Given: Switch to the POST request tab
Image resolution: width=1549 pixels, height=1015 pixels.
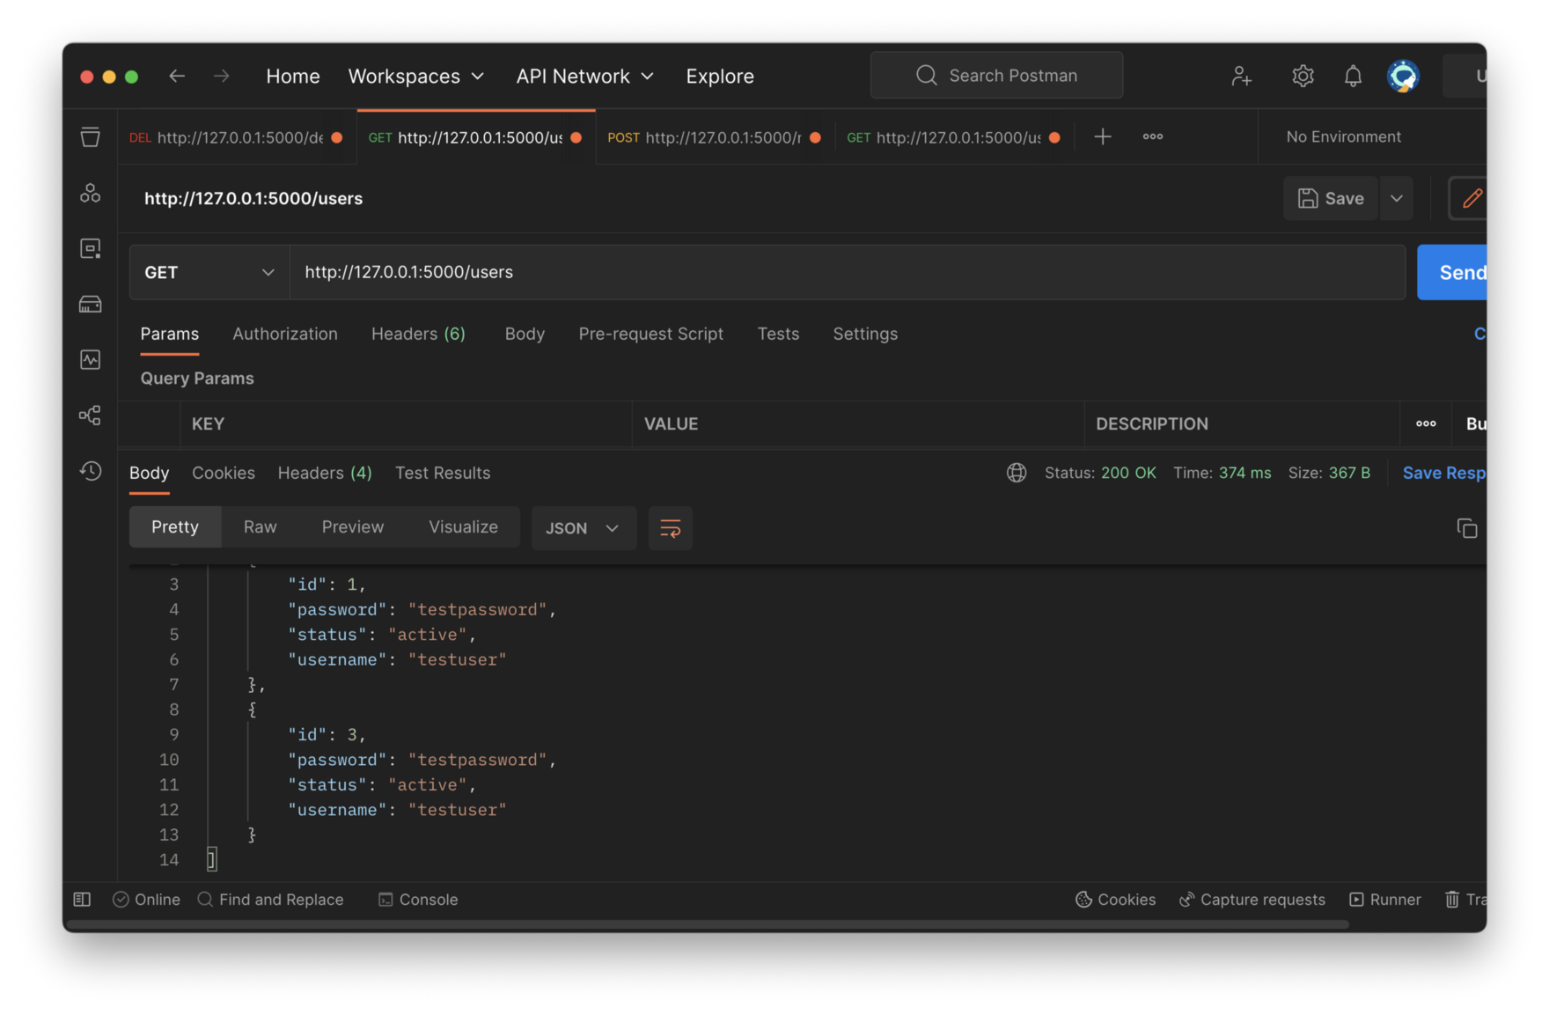Looking at the screenshot, I should pyautogui.click(x=714, y=136).
